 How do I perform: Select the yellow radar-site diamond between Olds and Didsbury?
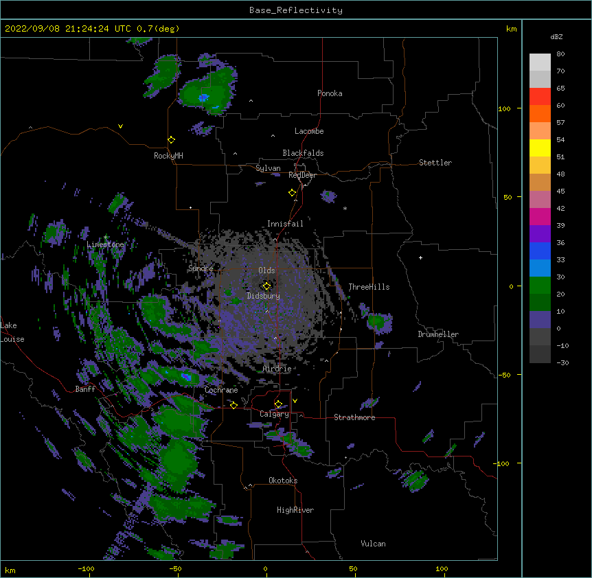(x=266, y=286)
